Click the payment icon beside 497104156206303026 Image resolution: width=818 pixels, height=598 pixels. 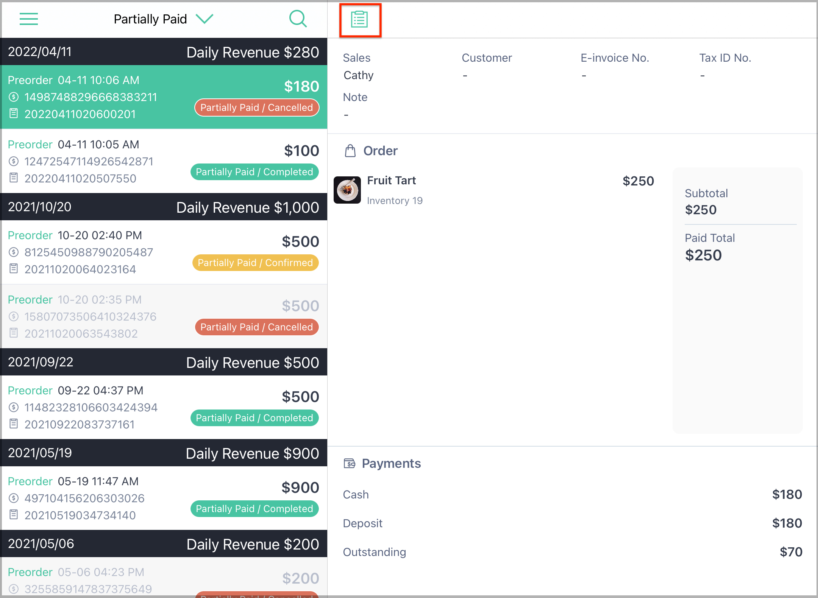14,498
